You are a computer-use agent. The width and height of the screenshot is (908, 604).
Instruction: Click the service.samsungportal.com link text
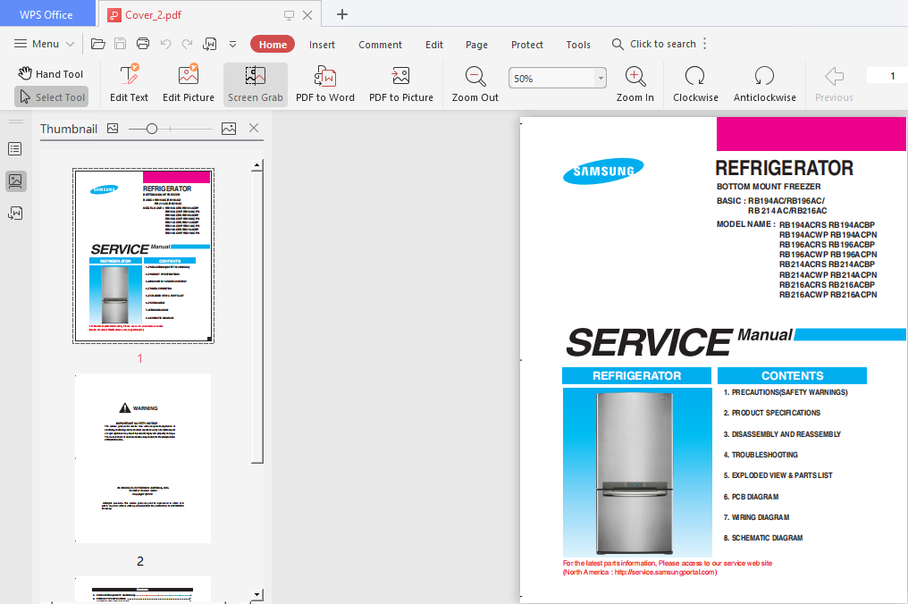pos(664,572)
